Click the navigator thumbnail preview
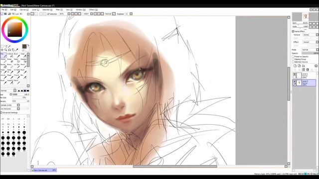 tap(305, 16)
